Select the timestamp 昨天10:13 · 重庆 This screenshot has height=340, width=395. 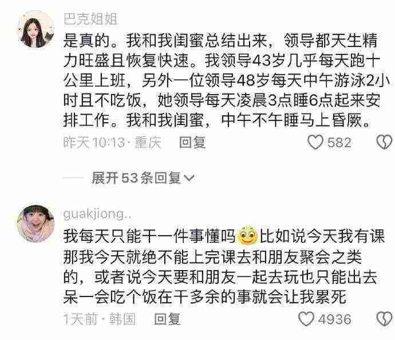click(112, 143)
